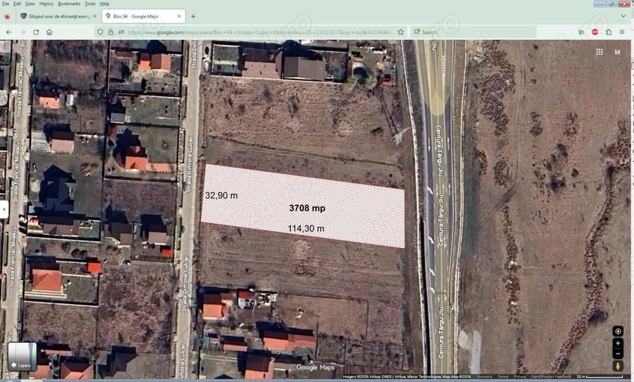634x382 pixels.
Task: Show your location on the map
Action: [x=618, y=331]
